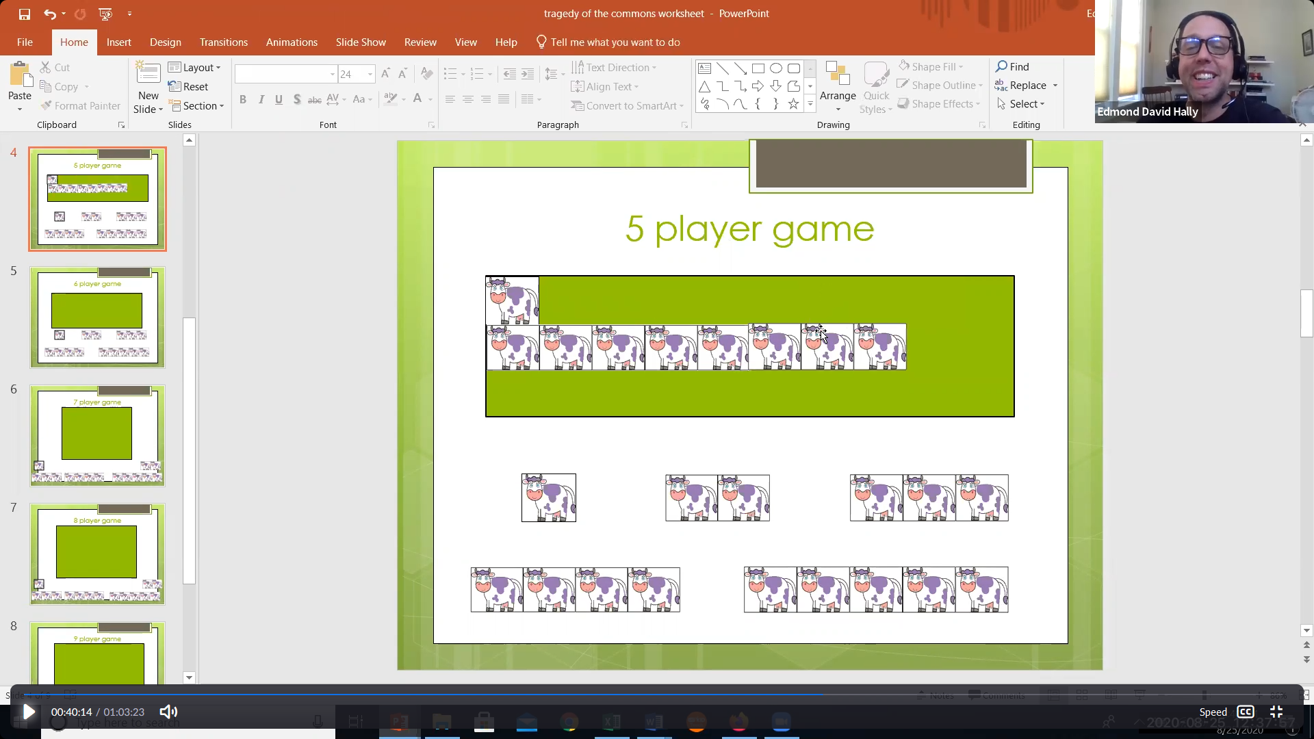Image resolution: width=1314 pixels, height=739 pixels.
Task: Switch to the Insert tab
Action: pos(119,42)
